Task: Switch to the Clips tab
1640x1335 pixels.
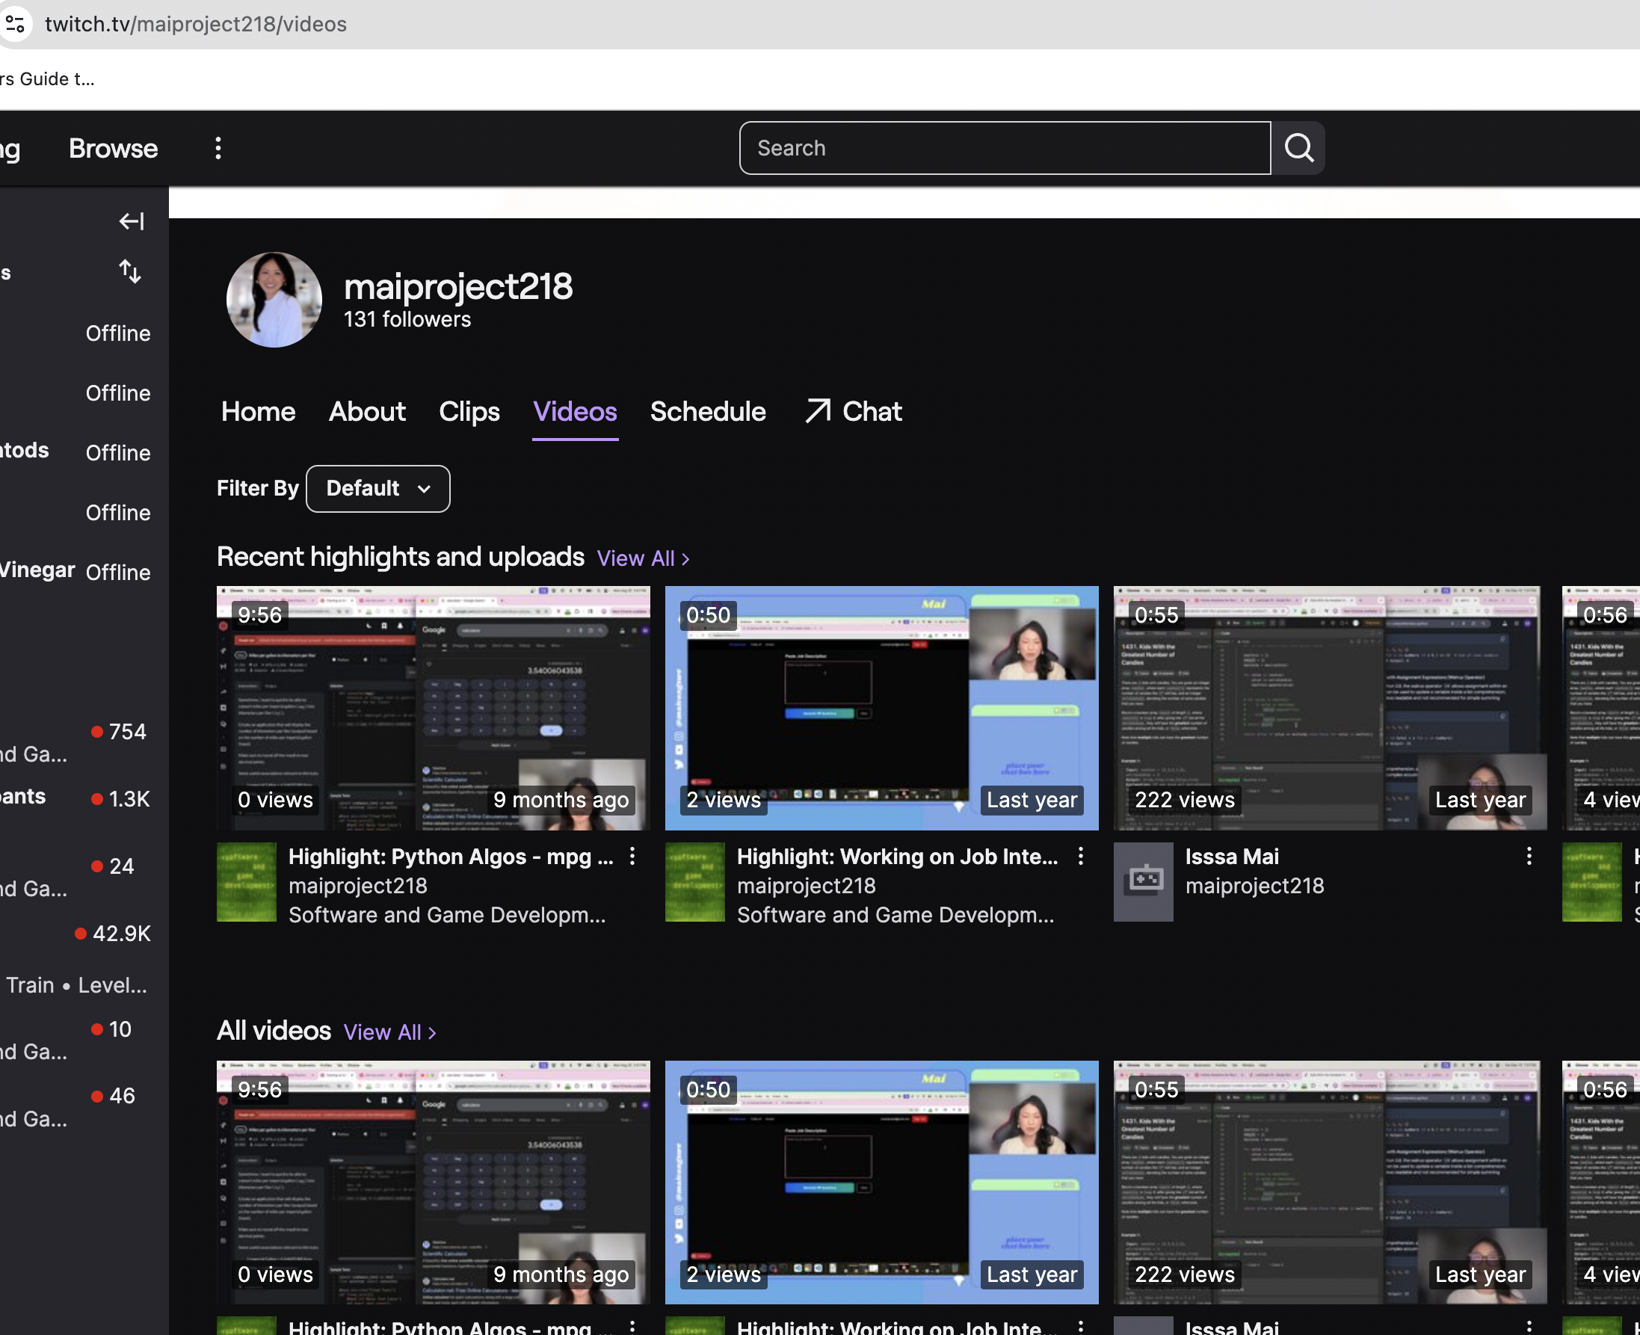Action: 469,411
